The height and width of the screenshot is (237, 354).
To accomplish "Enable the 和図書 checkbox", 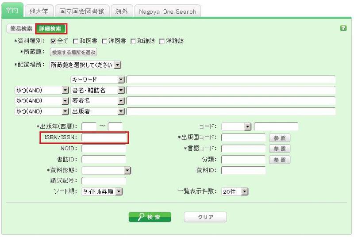I will click(76, 41).
